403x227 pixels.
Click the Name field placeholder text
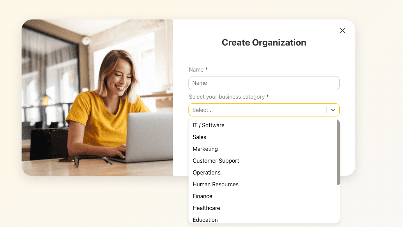click(200, 83)
